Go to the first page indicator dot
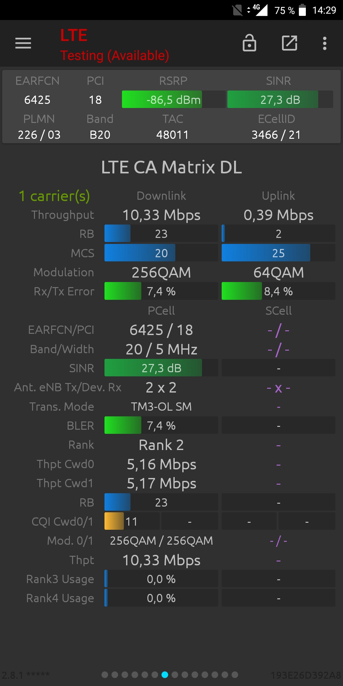The image size is (343, 686). 105,675
